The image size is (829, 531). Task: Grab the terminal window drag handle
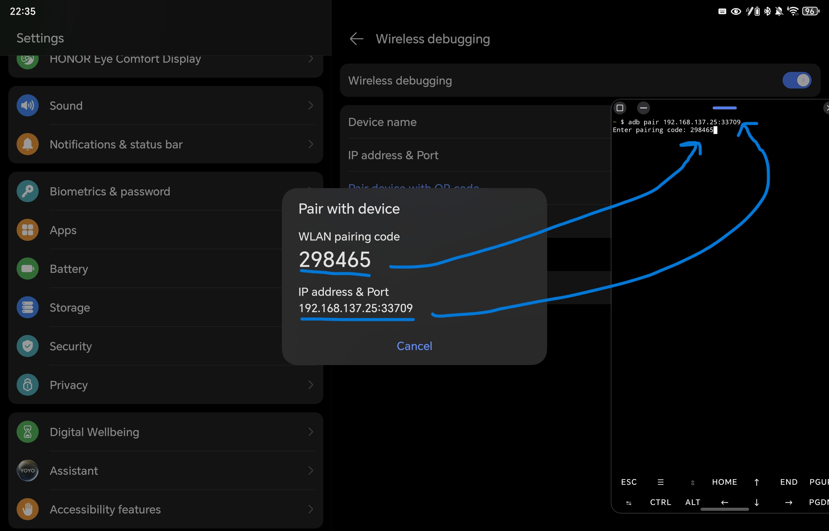coord(724,108)
